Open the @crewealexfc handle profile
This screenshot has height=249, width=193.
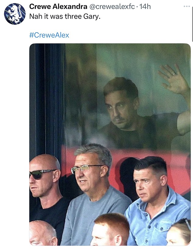pyautogui.click(x=112, y=7)
